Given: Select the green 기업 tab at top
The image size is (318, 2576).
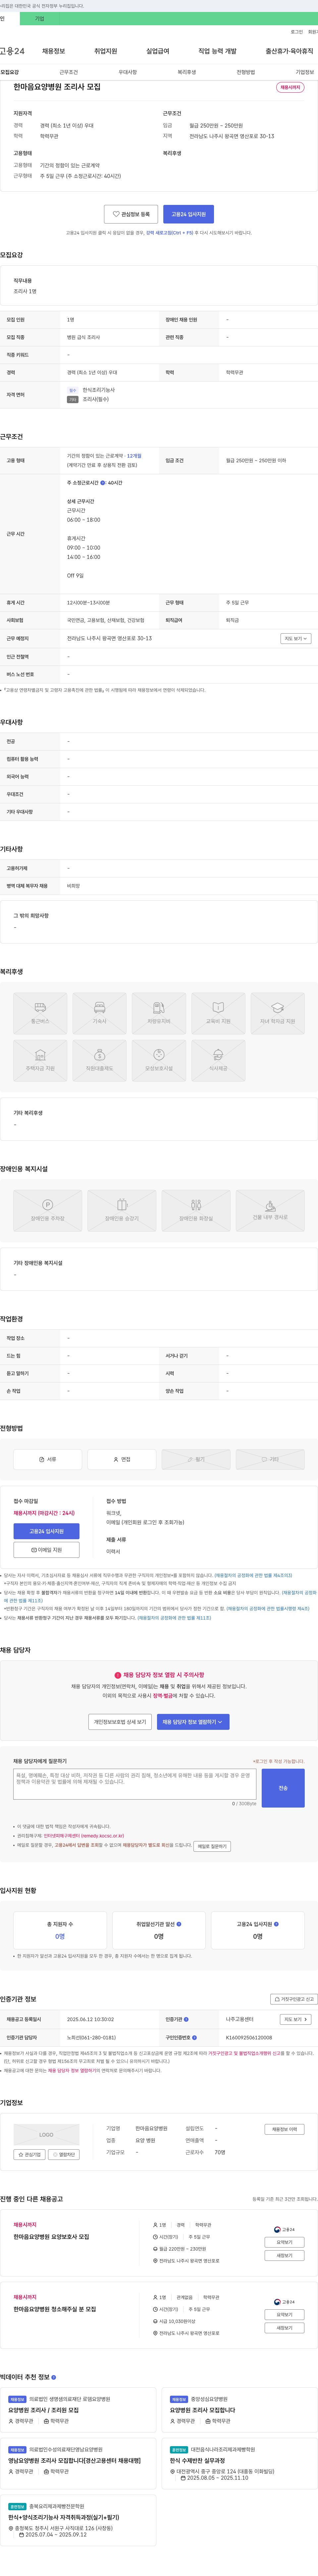Looking at the screenshot, I should click(x=40, y=19).
